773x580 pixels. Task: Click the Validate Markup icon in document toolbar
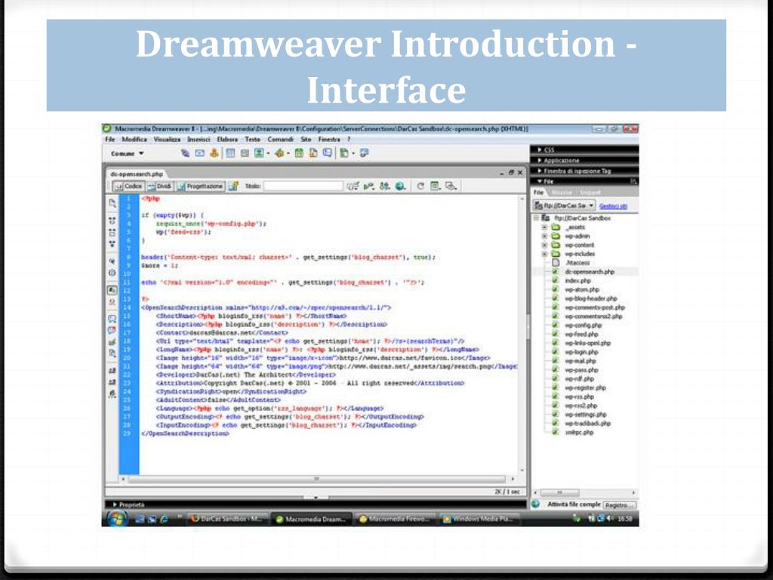coord(368,187)
